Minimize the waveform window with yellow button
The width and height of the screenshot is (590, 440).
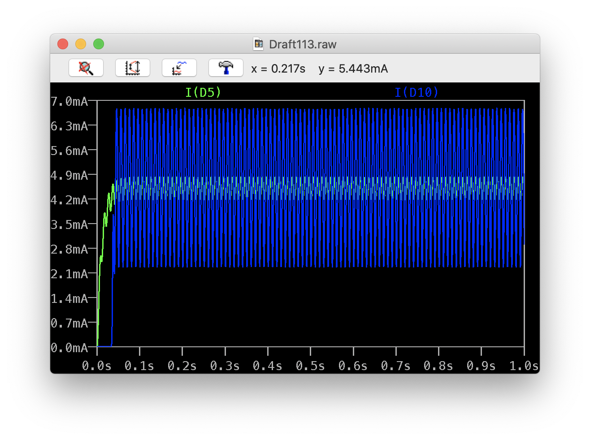81,44
